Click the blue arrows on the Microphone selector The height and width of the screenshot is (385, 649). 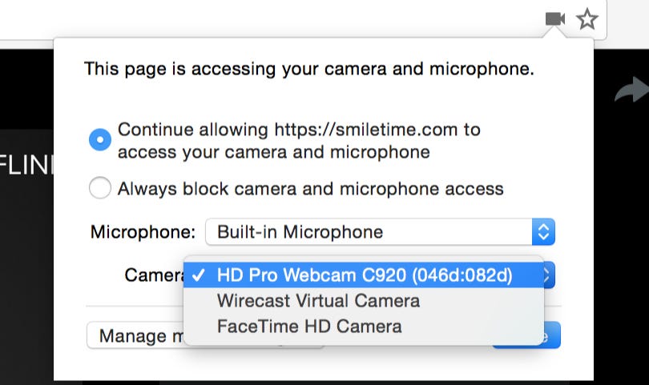click(x=543, y=232)
